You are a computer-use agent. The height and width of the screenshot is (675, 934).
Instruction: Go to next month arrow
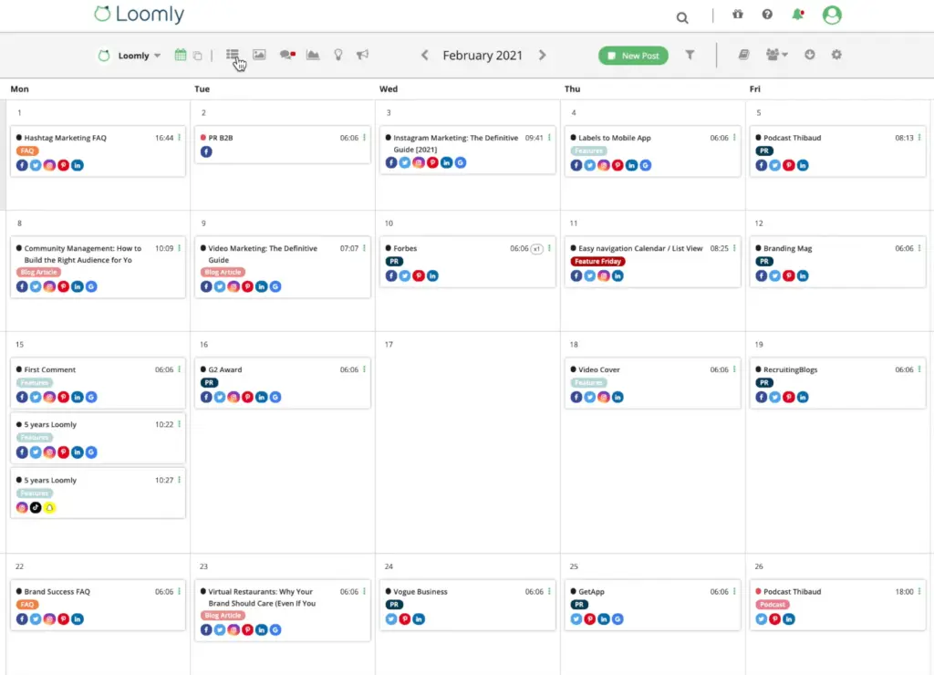click(x=543, y=55)
